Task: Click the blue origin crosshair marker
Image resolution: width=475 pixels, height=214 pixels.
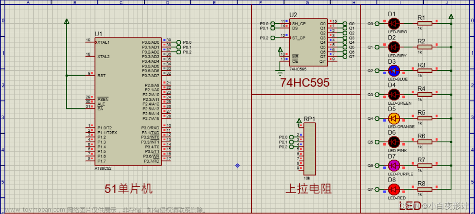Action: [237, 165]
